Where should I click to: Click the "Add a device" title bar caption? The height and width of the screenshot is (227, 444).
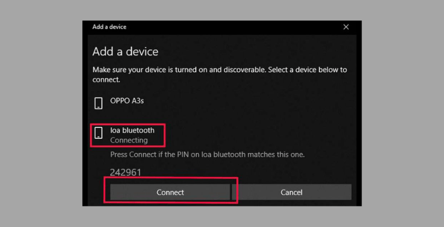[x=109, y=27]
